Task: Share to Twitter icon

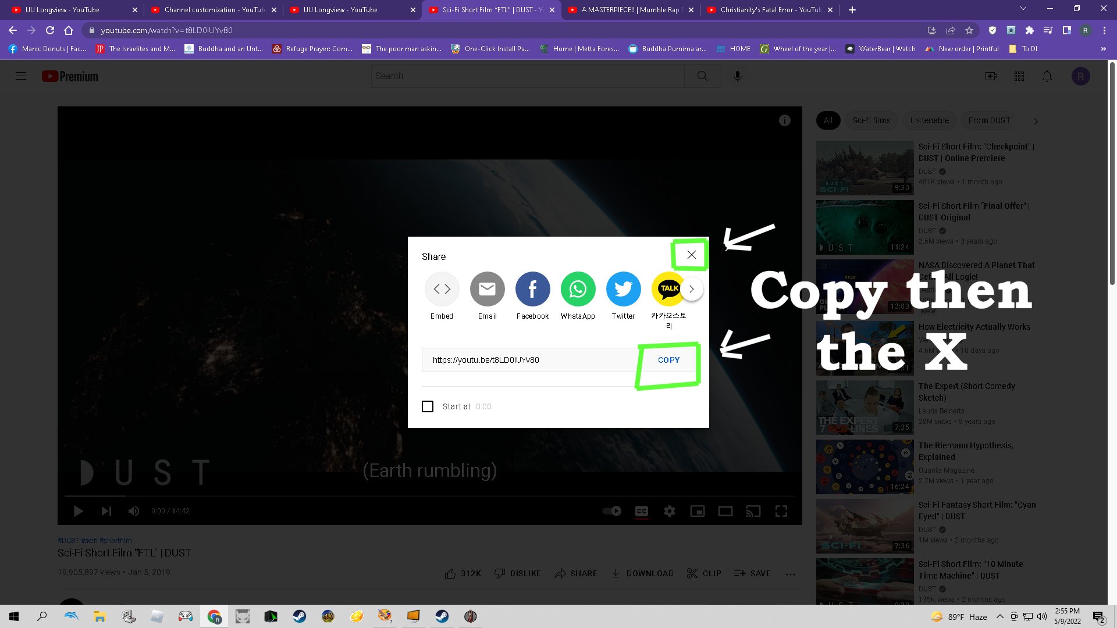Action: [623, 289]
